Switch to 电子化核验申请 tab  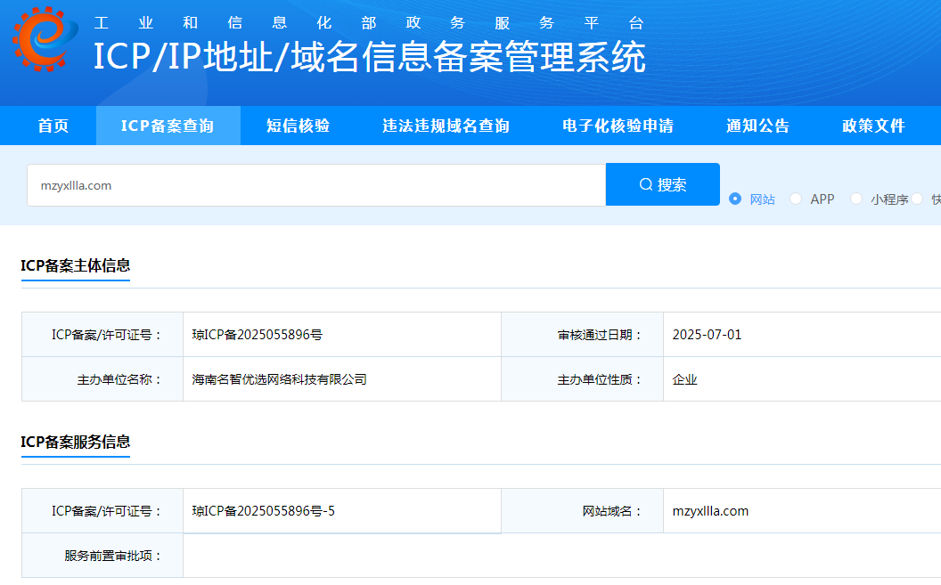coord(618,126)
